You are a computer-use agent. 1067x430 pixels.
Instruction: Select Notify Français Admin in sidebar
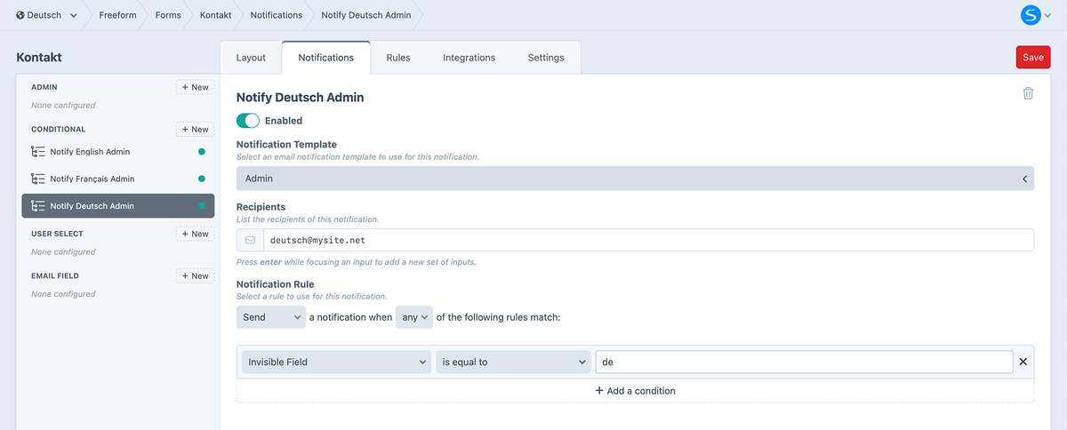tap(118, 179)
